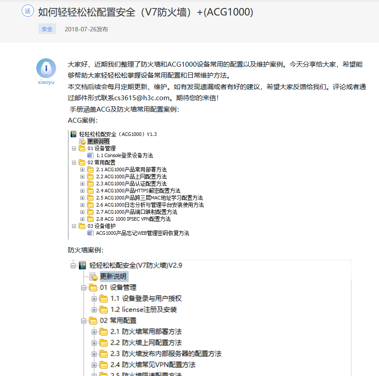Collapse the ACG 01 设备管理 folder
This screenshot has width=379, height=376.
pos(74,149)
